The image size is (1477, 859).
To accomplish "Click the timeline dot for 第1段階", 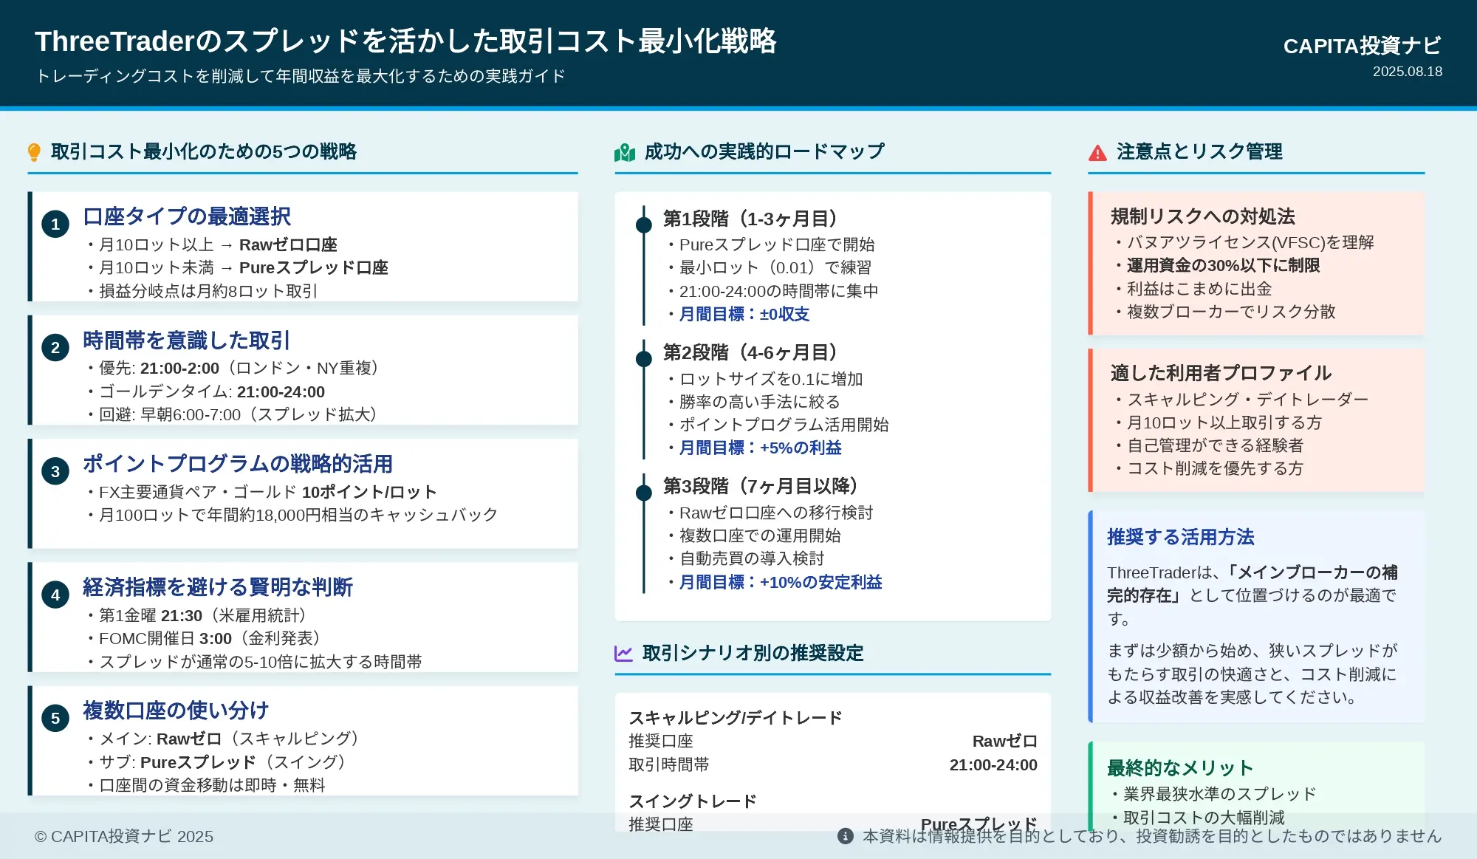I will click(x=644, y=225).
